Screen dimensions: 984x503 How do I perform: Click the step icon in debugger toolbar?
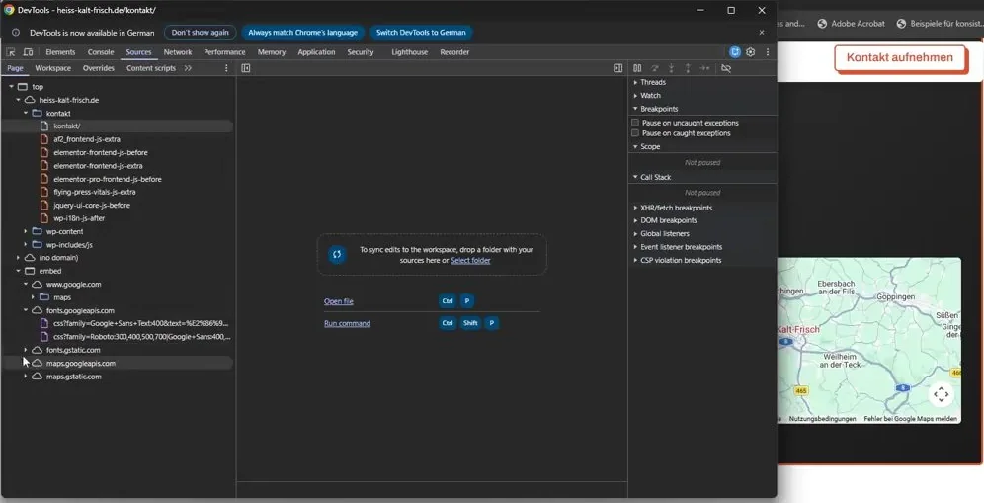point(704,68)
